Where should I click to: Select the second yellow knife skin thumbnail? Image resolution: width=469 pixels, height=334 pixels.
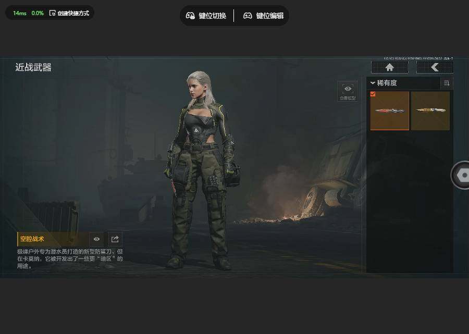pos(430,110)
